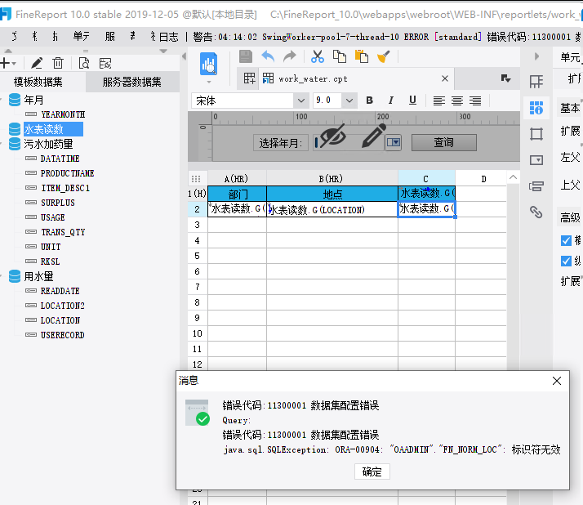Open the 9.0 font size dropdown

coord(349,101)
